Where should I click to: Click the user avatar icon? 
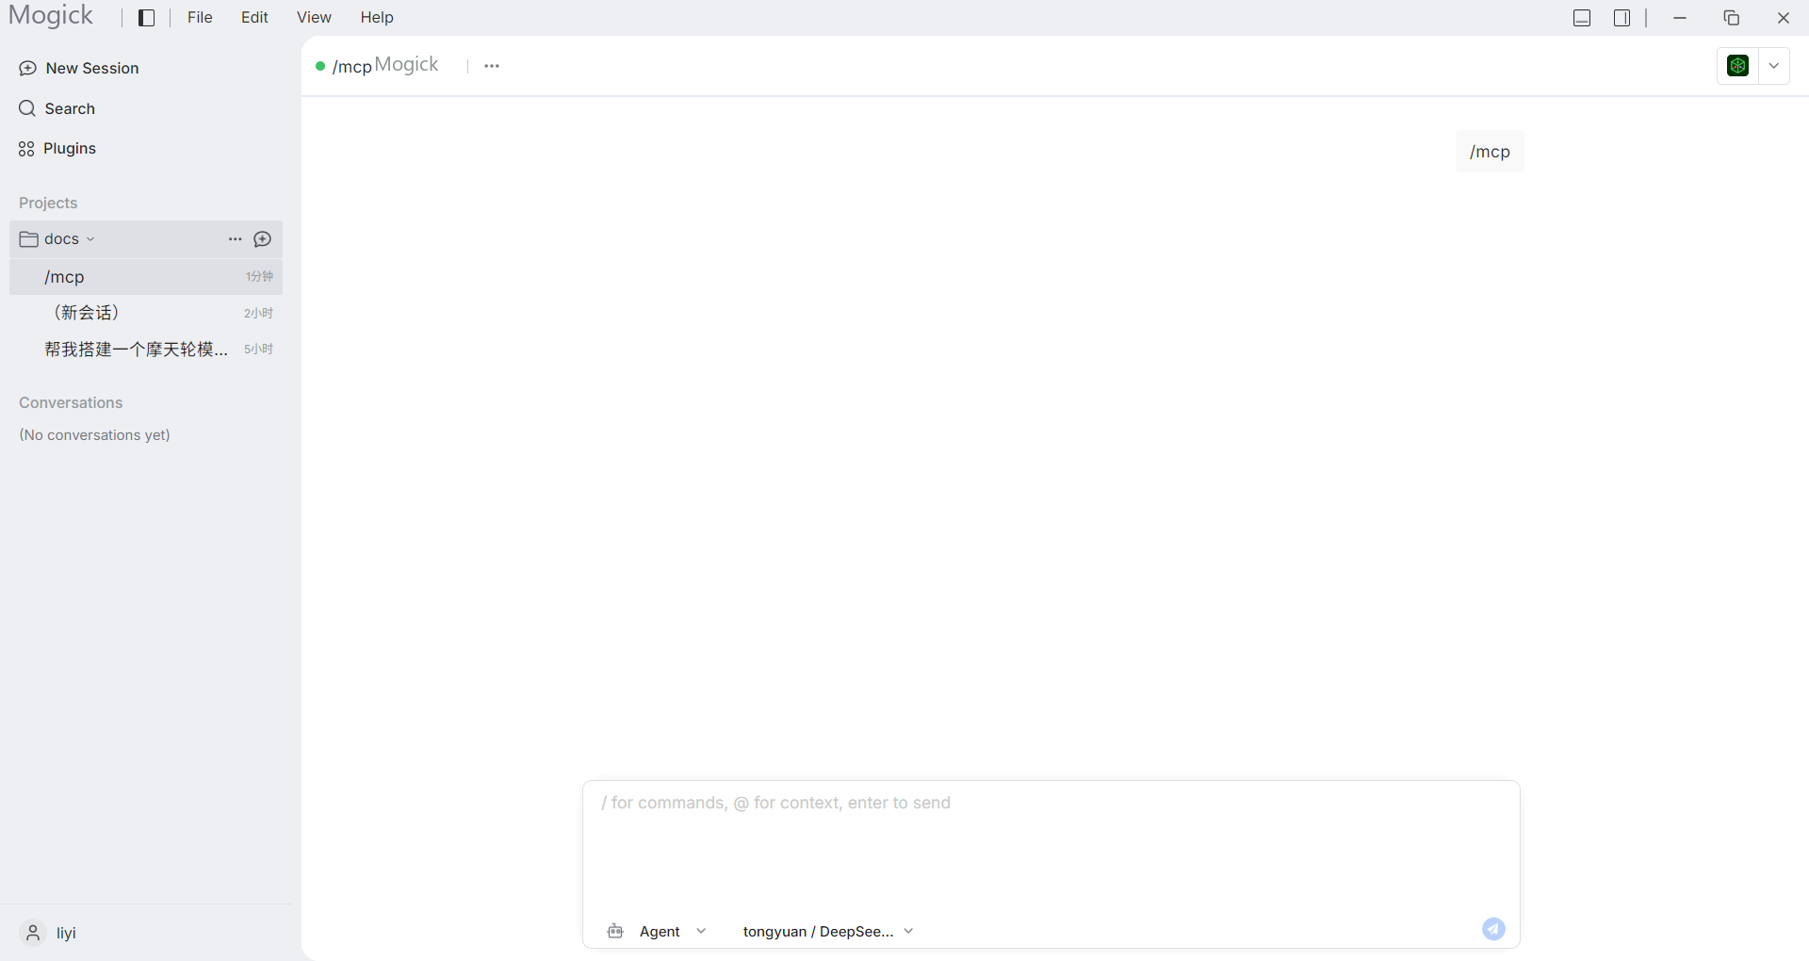click(x=33, y=933)
